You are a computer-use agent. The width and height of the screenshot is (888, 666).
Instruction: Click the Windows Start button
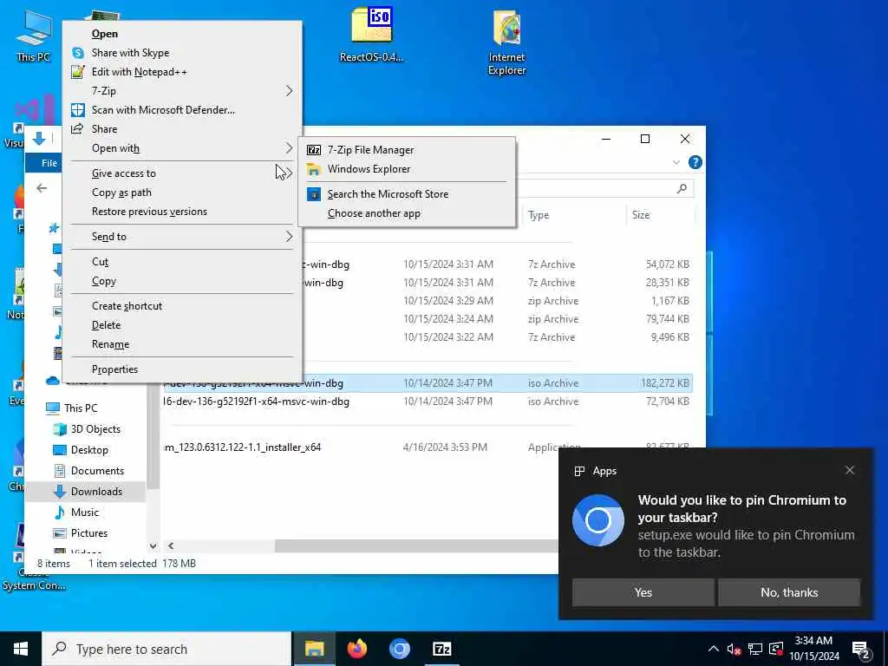point(21,649)
